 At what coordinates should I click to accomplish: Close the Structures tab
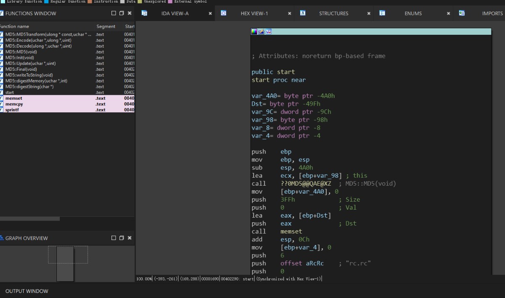tap(369, 13)
